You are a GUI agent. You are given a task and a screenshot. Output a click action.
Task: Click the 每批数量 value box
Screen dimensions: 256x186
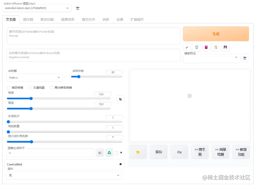click(114, 127)
